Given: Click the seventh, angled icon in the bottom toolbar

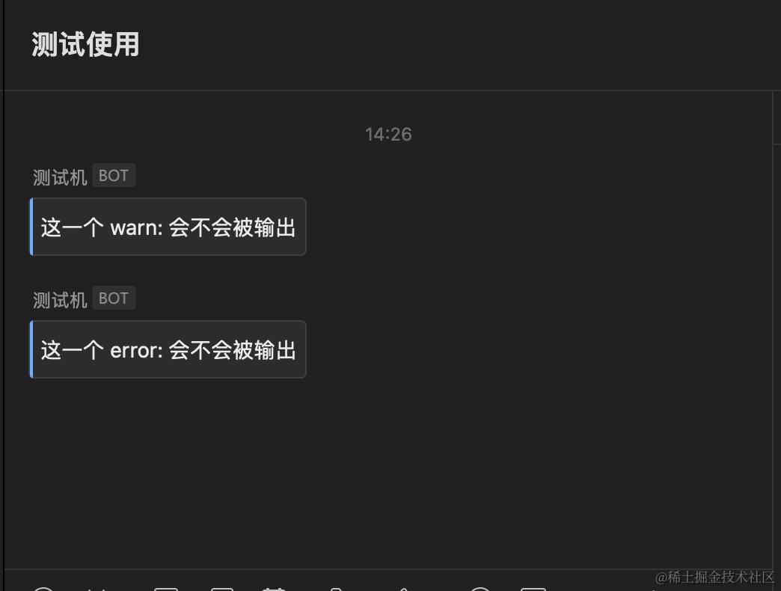Looking at the screenshot, I should click(x=404, y=589).
